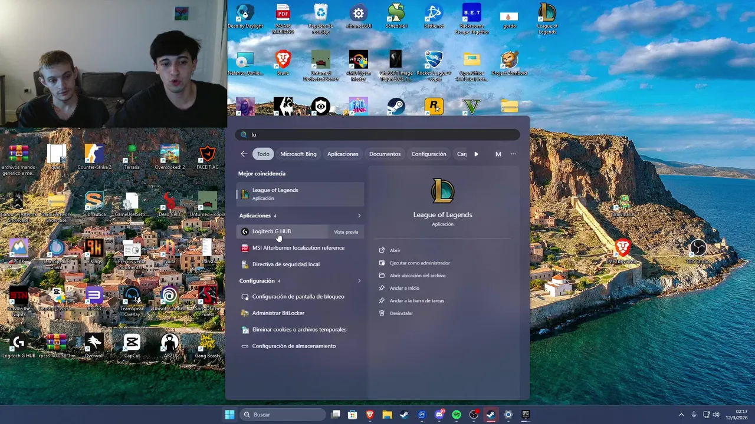Switch to Microsoft Bing filter tab
Viewport: 755px width, 424px height.
click(298, 154)
